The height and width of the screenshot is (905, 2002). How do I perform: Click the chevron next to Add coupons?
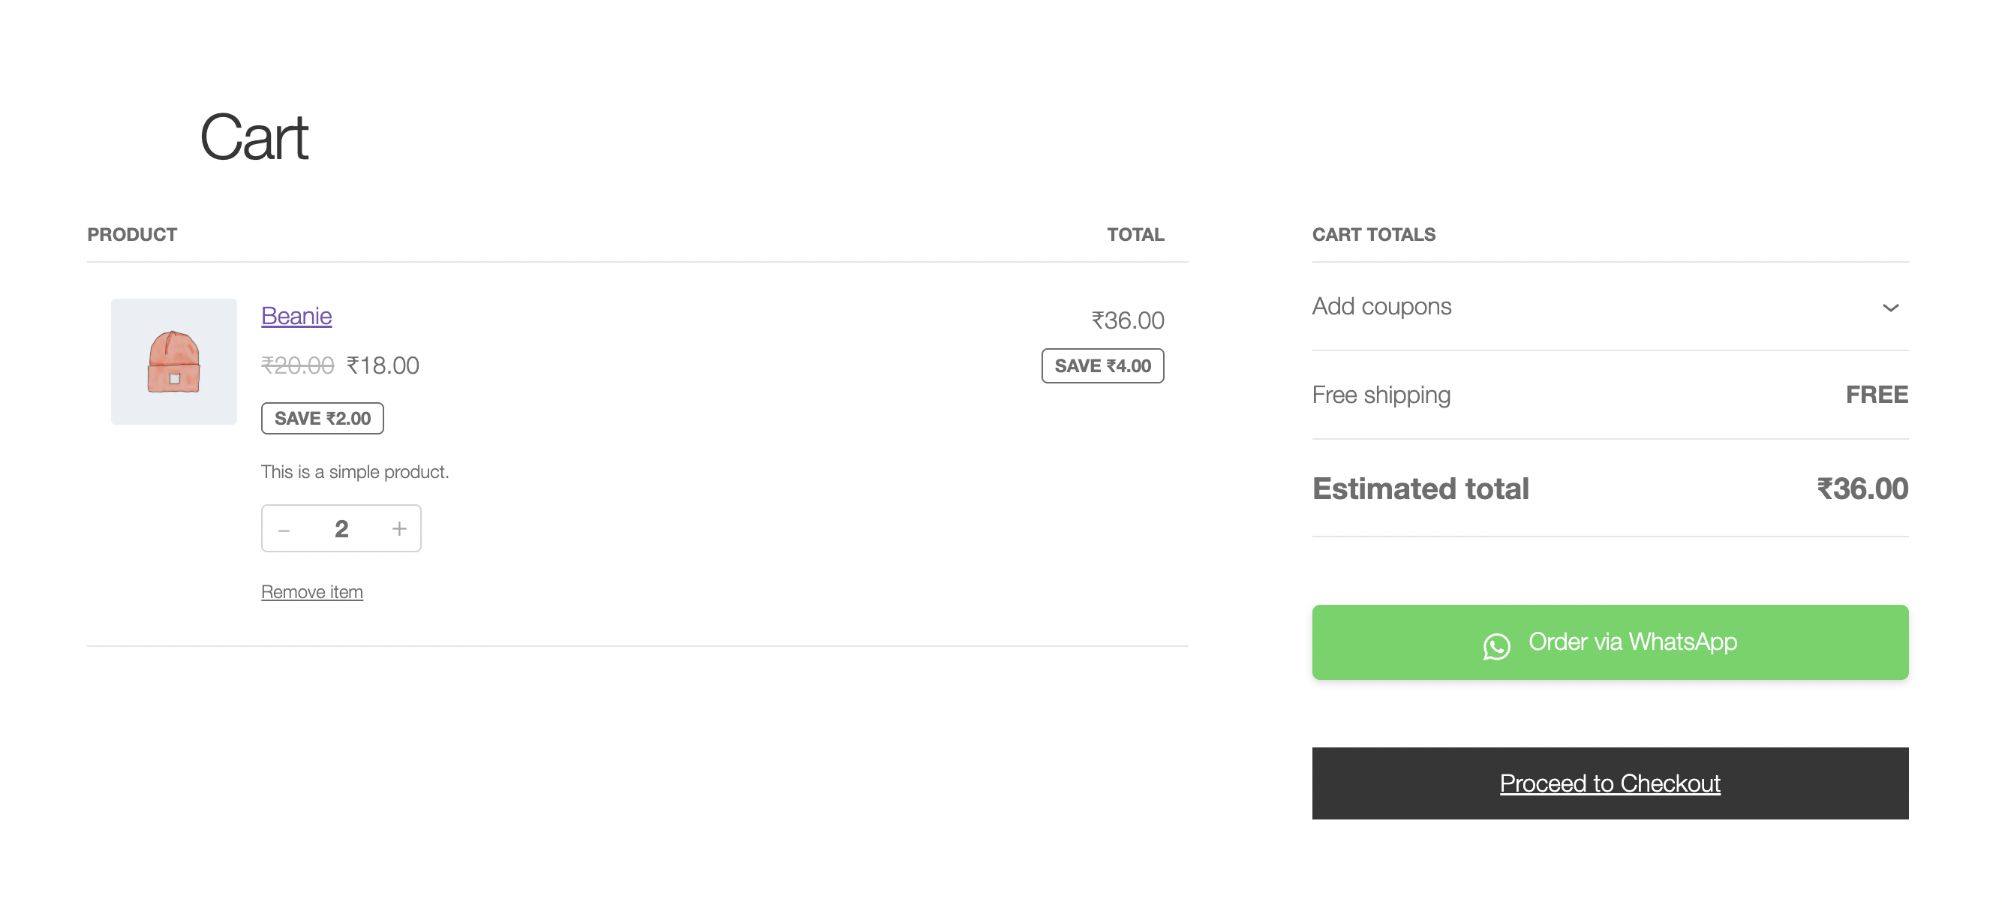(x=1892, y=307)
